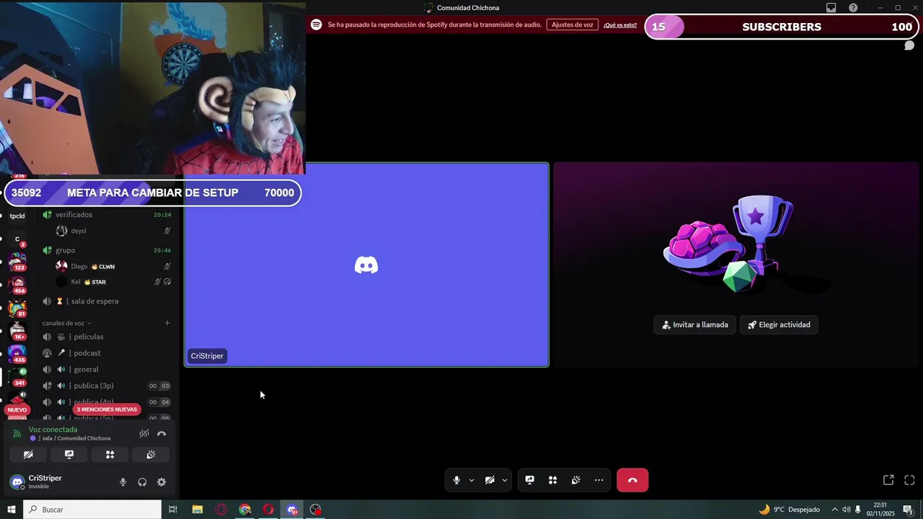This screenshot has height=519, width=923.
Task: Select the CriStriper video tile
Action: (x=366, y=265)
